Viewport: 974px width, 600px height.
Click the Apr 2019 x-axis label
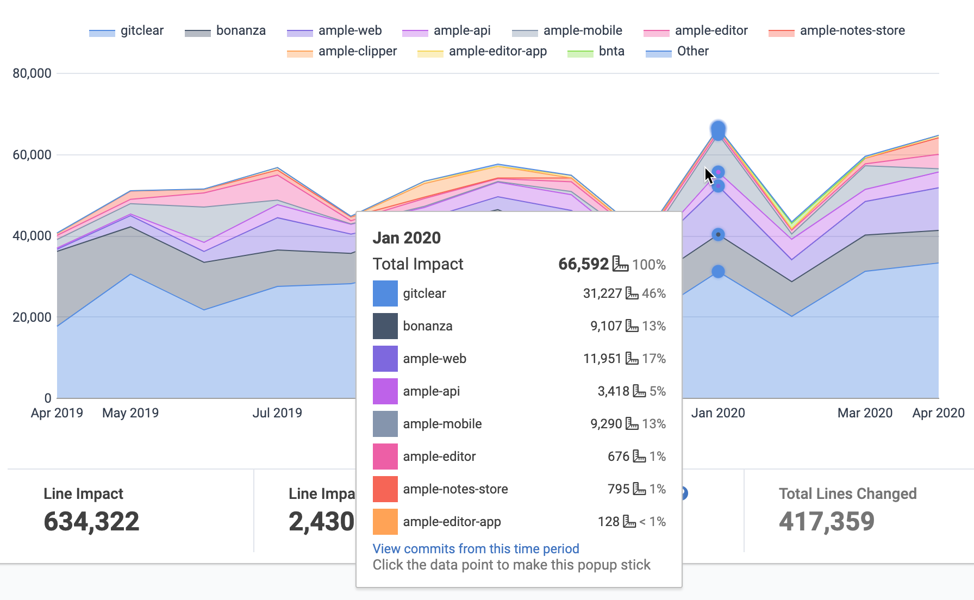57,413
